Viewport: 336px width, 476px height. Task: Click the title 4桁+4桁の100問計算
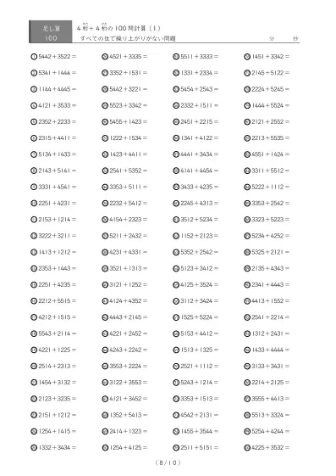click(118, 28)
